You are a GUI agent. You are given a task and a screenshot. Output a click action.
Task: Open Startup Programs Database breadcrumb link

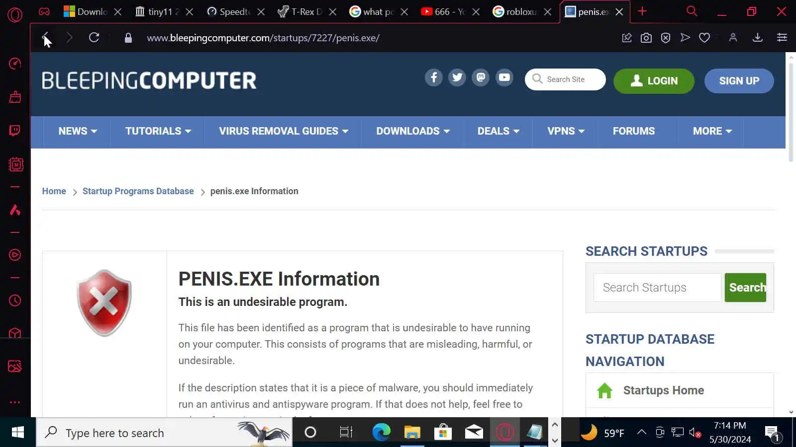pyautogui.click(x=138, y=191)
